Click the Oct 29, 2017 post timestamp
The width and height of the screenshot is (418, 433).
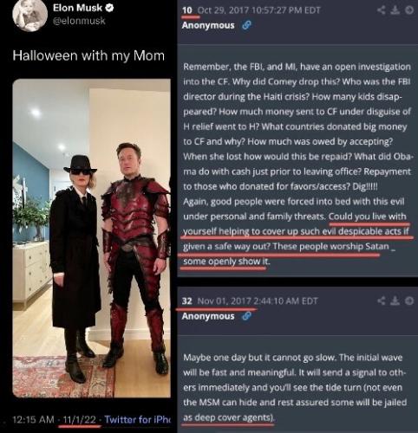click(258, 10)
